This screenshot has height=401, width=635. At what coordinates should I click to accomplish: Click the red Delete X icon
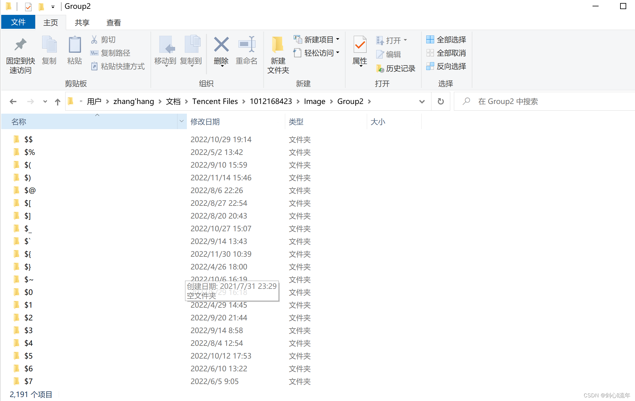pyautogui.click(x=221, y=45)
